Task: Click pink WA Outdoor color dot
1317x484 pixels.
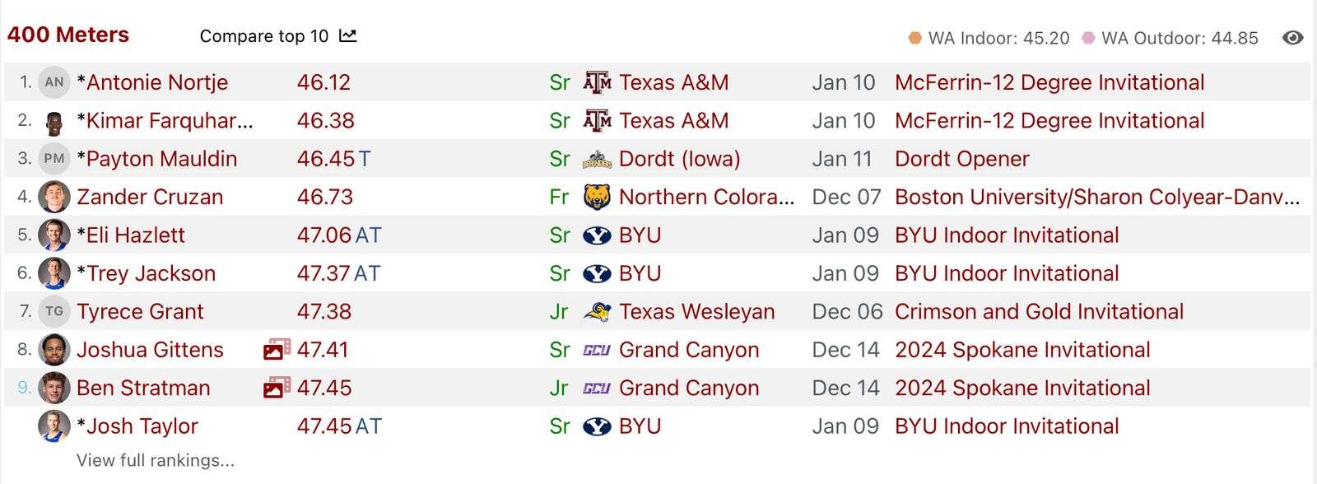Action: pos(1088,38)
